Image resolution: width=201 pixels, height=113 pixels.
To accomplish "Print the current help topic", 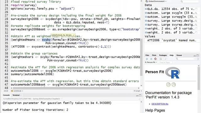I will (160, 59).
